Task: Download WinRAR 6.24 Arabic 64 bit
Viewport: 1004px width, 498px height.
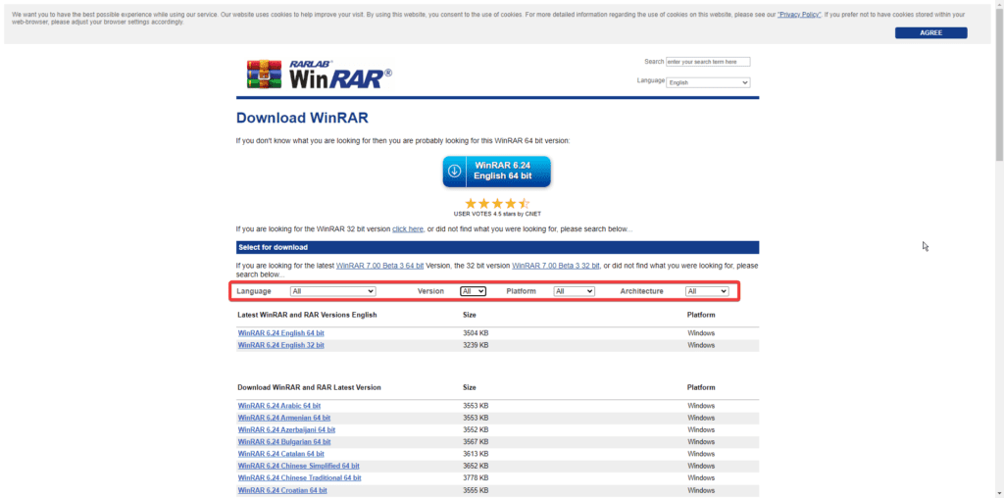Action: (279, 406)
